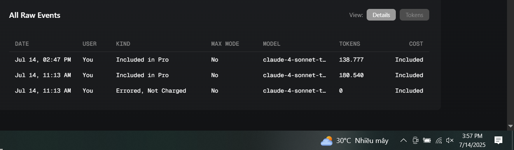Image resolution: width=514 pixels, height=150 pixels.
Task: Click the Meet Now camera tray icon
Action: tap(415, 140)
